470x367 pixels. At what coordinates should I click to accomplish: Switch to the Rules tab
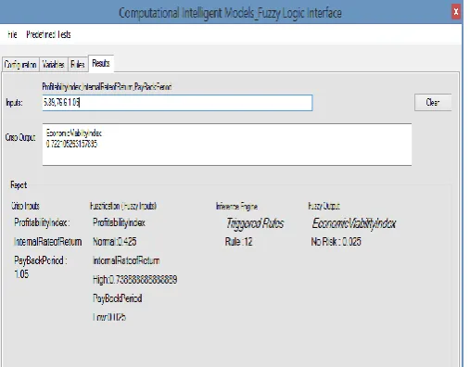point(78,64)
